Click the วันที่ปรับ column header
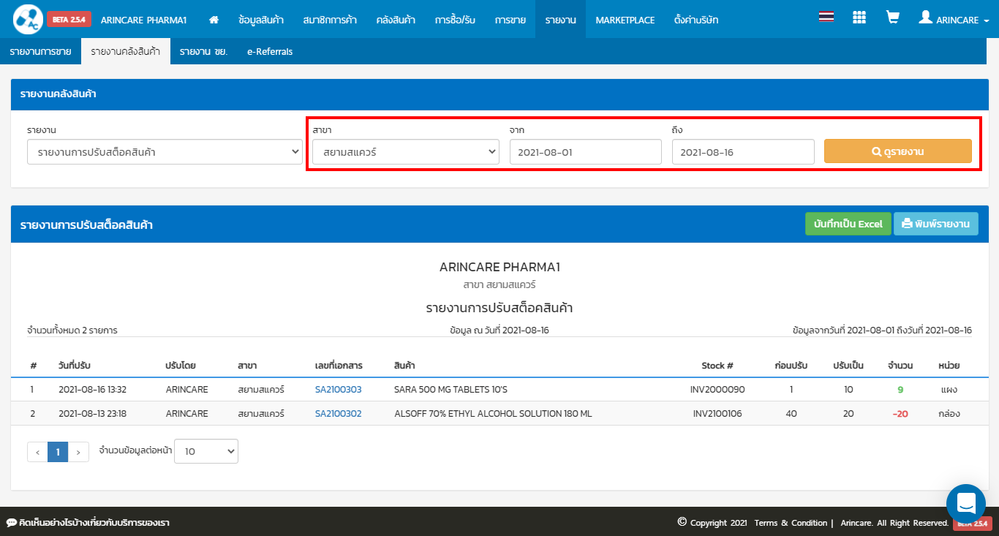The height and width of the screenshot is (536, 999). (x=75, y=365)
